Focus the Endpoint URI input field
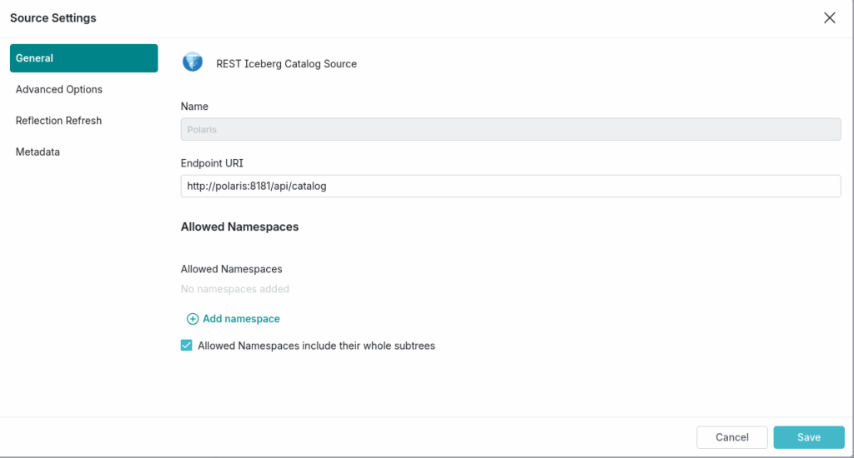The width and height of the screenshot is (854, 458). point(510,186)
